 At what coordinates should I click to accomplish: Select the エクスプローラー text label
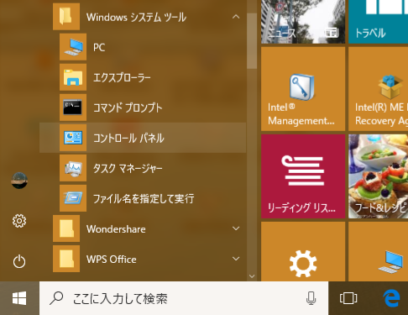(122, 77)
